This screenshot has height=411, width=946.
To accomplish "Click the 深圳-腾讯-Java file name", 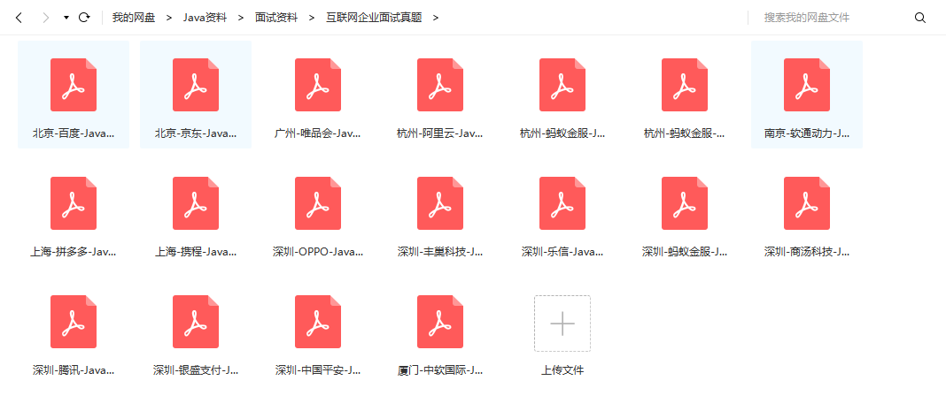I will (x=74, y=370).
